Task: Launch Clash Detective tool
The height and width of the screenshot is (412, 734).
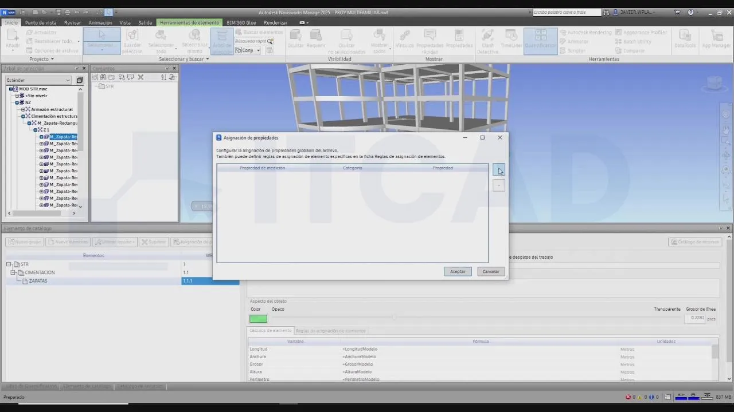Action: click(488, 41)
